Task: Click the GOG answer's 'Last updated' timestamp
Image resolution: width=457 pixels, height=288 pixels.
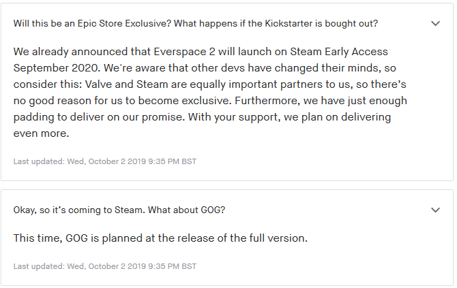Action: click(x=105, y=266)
